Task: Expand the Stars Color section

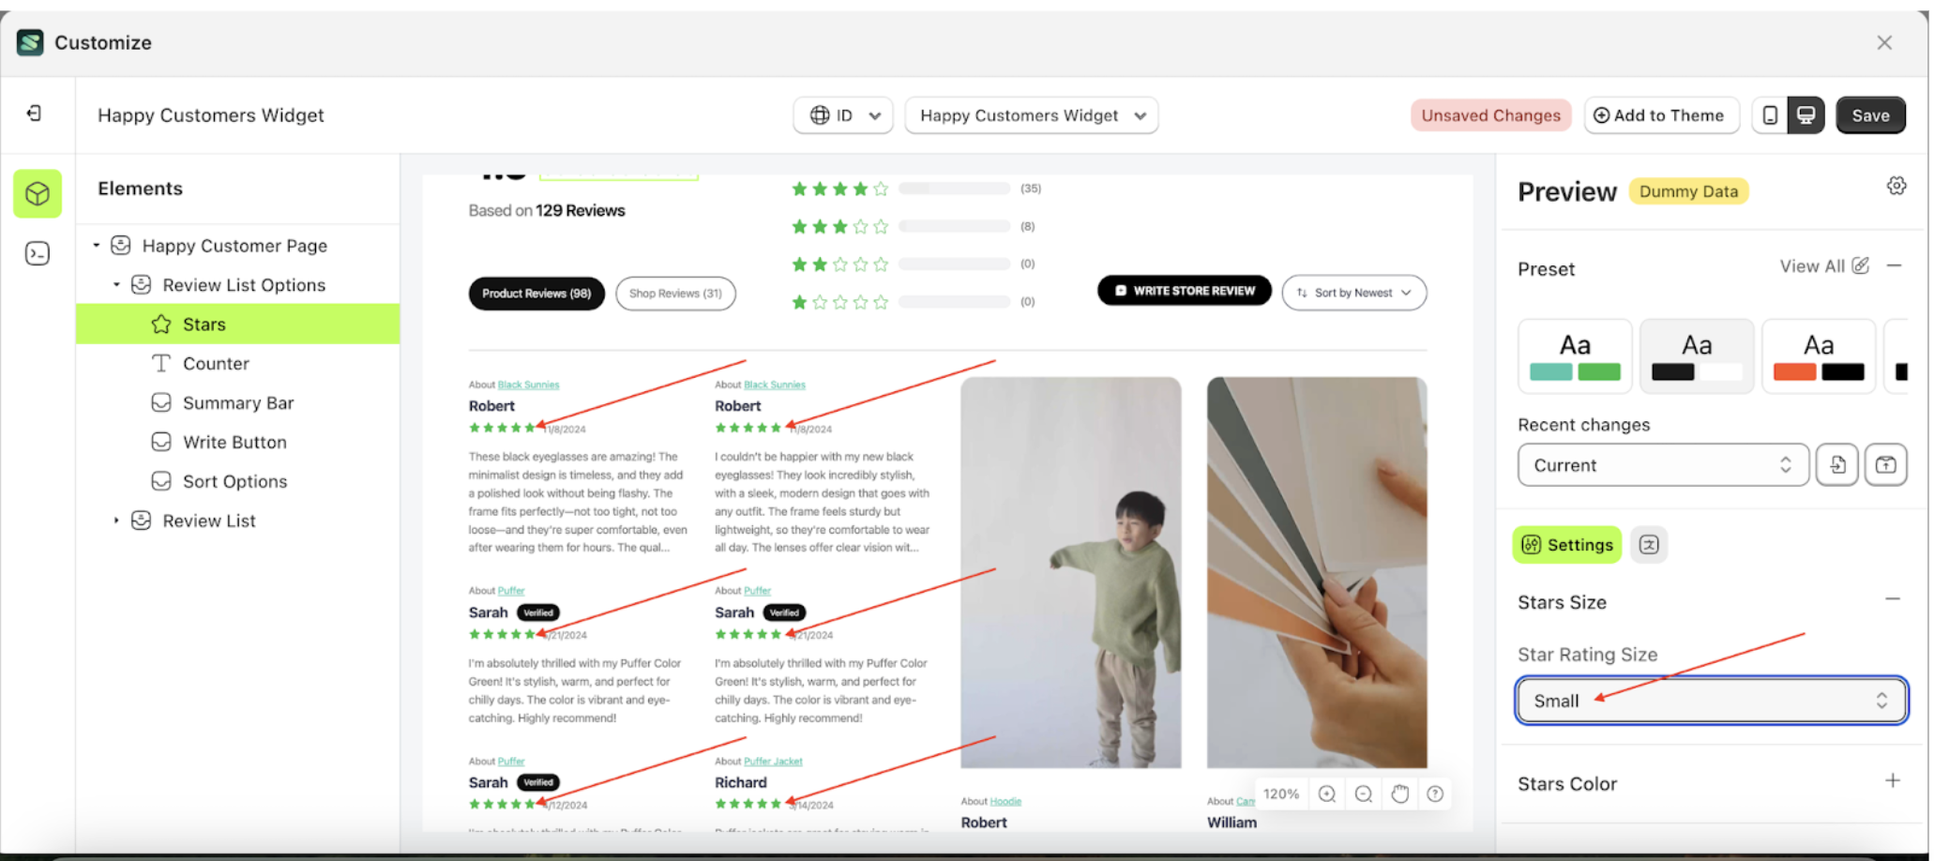Action: coord(1893,781)
